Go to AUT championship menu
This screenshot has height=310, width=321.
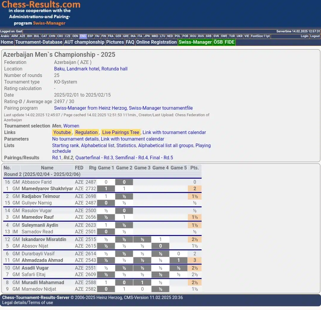[x=84, y=42]
